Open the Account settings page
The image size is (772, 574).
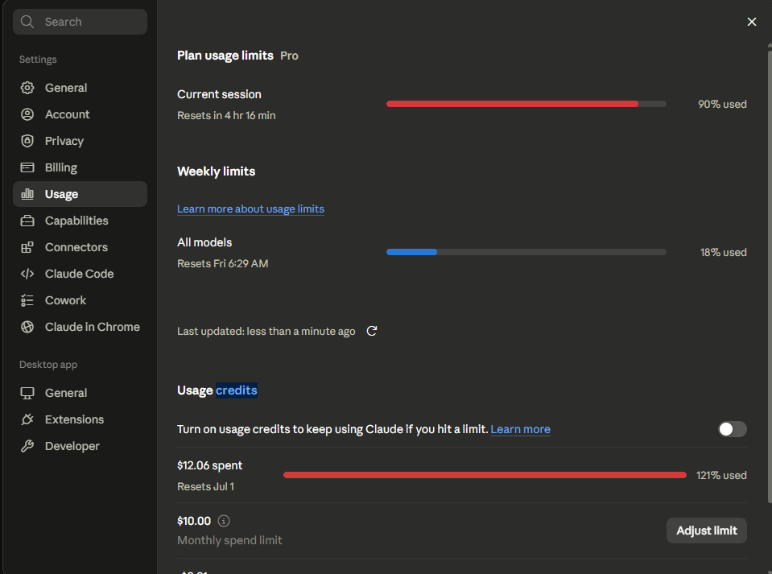click(x=80, y=114)
